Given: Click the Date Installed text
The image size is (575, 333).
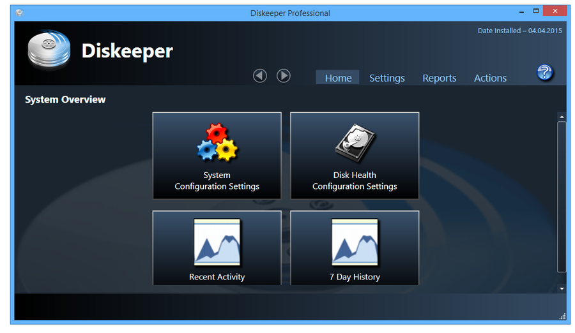Looking at the screenshot, I should [x=519, y=31].
